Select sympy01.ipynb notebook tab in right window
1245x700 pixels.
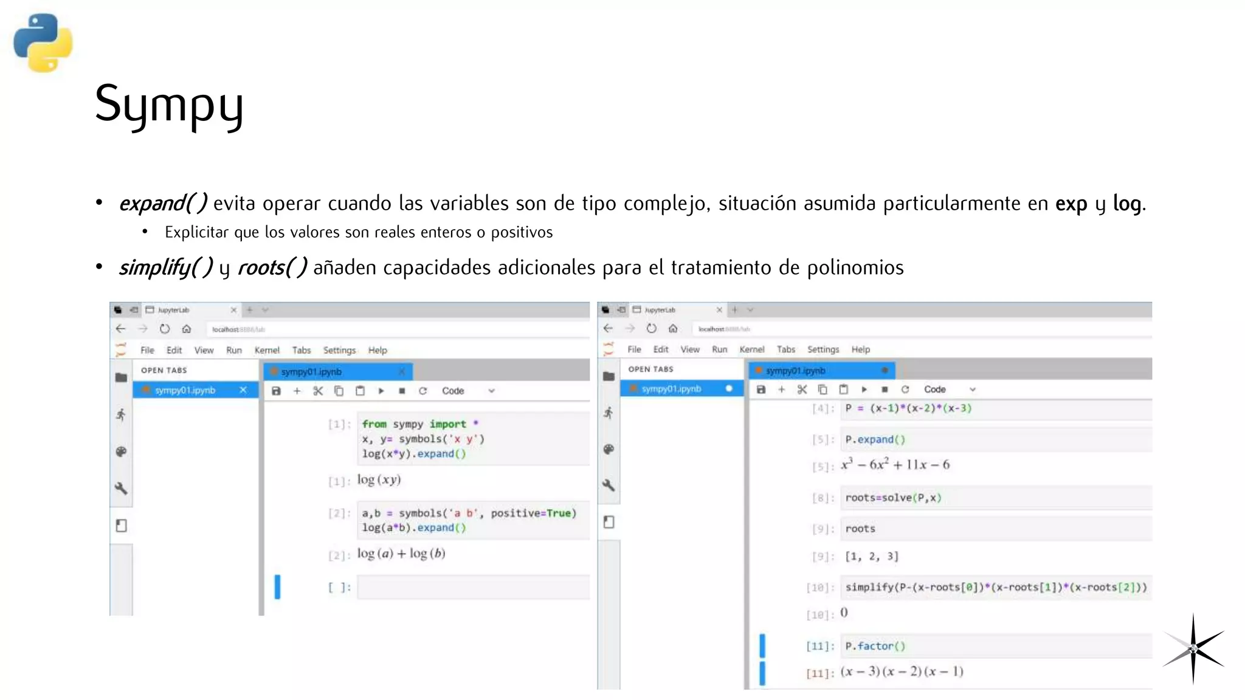point(795,370)
